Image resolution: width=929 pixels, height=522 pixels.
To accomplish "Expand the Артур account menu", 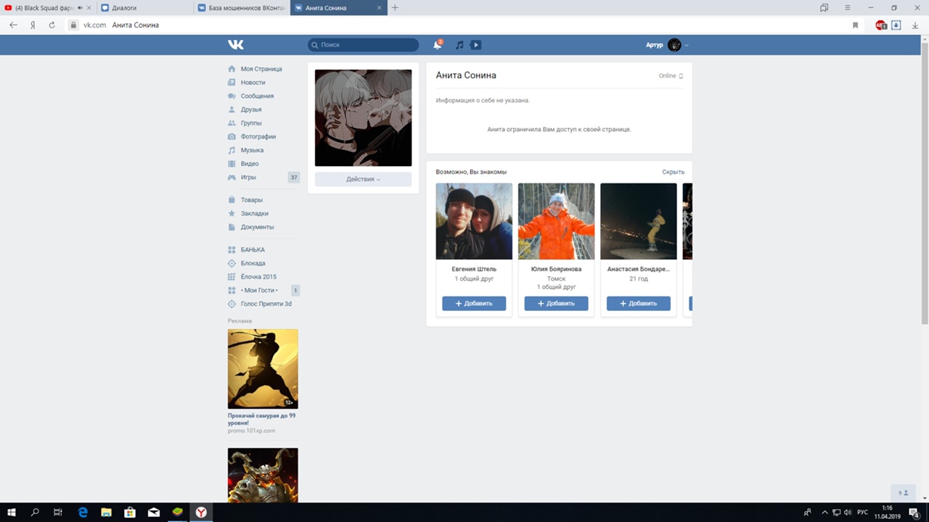I will 666,45.
